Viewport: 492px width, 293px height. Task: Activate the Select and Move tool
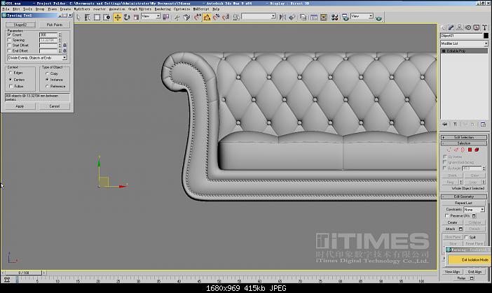click(x=117, y=17)
